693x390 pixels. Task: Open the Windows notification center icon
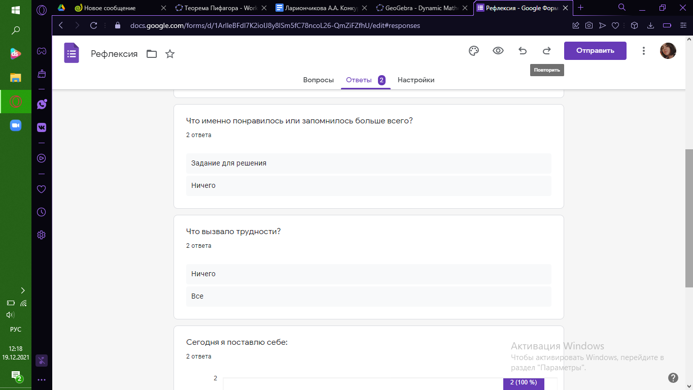click(x=16, y=376)
